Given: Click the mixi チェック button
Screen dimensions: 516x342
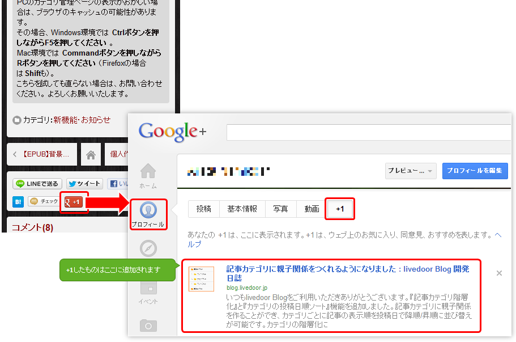Looking at the screenshot, I should [x=44, y=201].
